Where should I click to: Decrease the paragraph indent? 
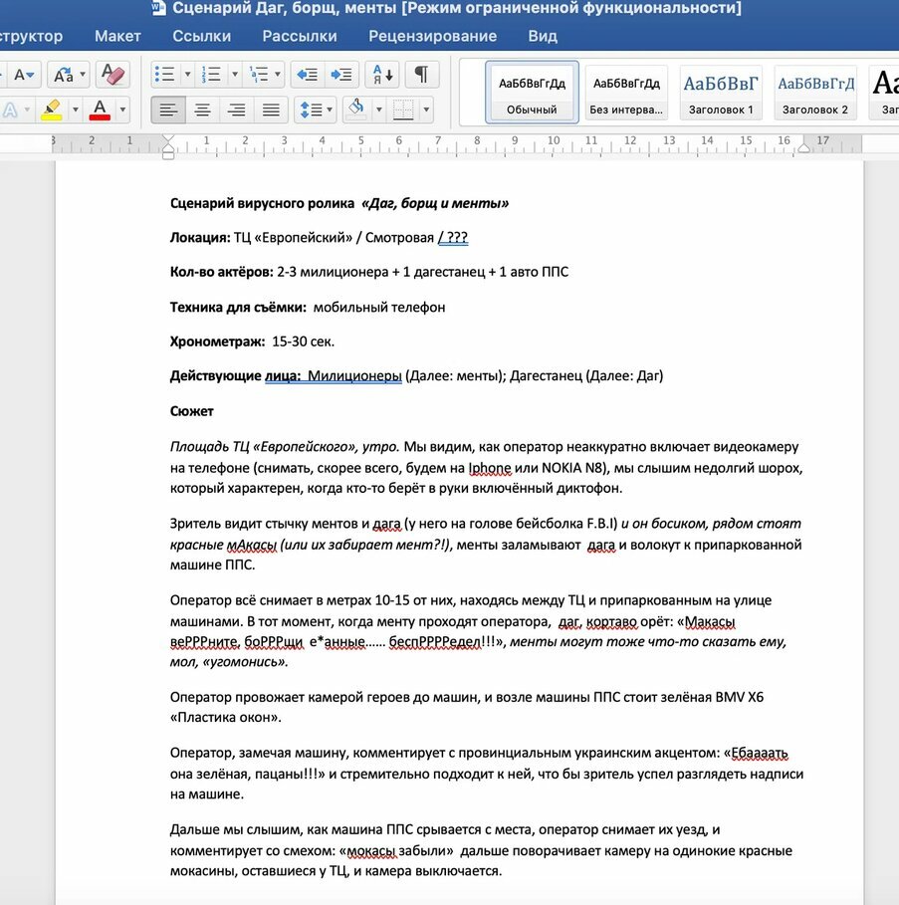tap(308, 75)
